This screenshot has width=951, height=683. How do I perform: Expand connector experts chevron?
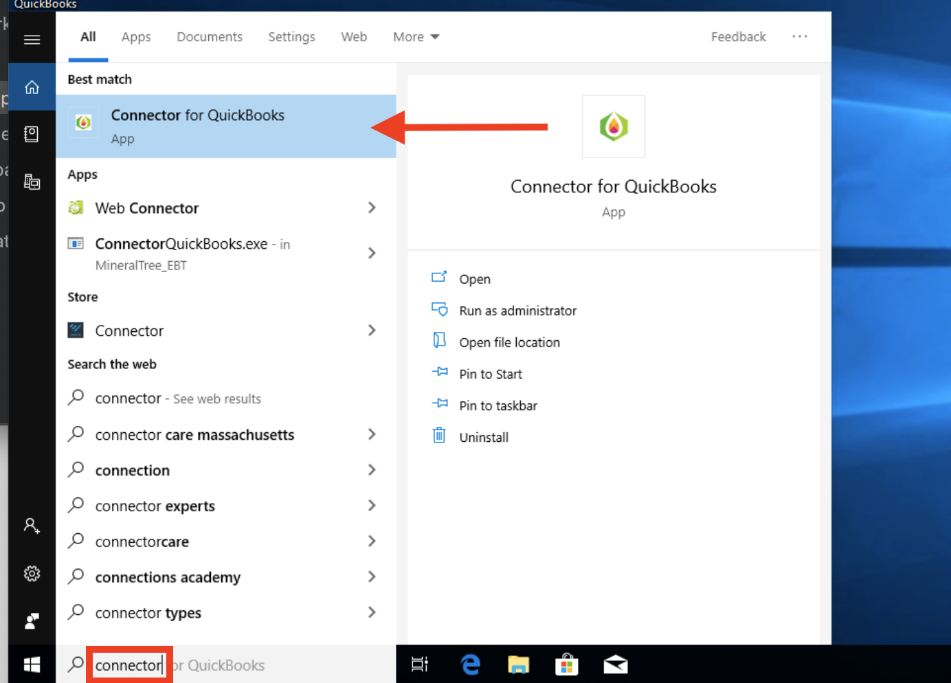click(x=372, y=506)
